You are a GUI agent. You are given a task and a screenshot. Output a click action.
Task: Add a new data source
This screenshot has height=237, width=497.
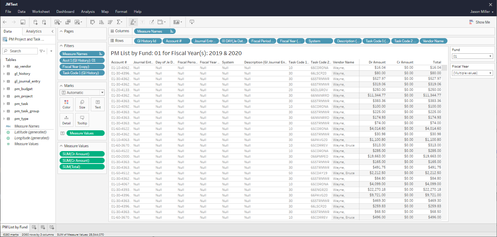tap(35, 22)
